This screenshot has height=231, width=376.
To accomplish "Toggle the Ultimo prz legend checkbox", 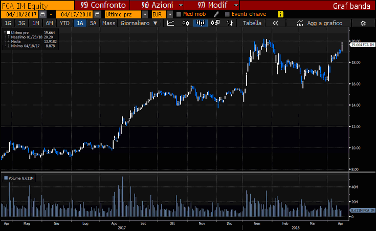I will [x=8, y=32].
